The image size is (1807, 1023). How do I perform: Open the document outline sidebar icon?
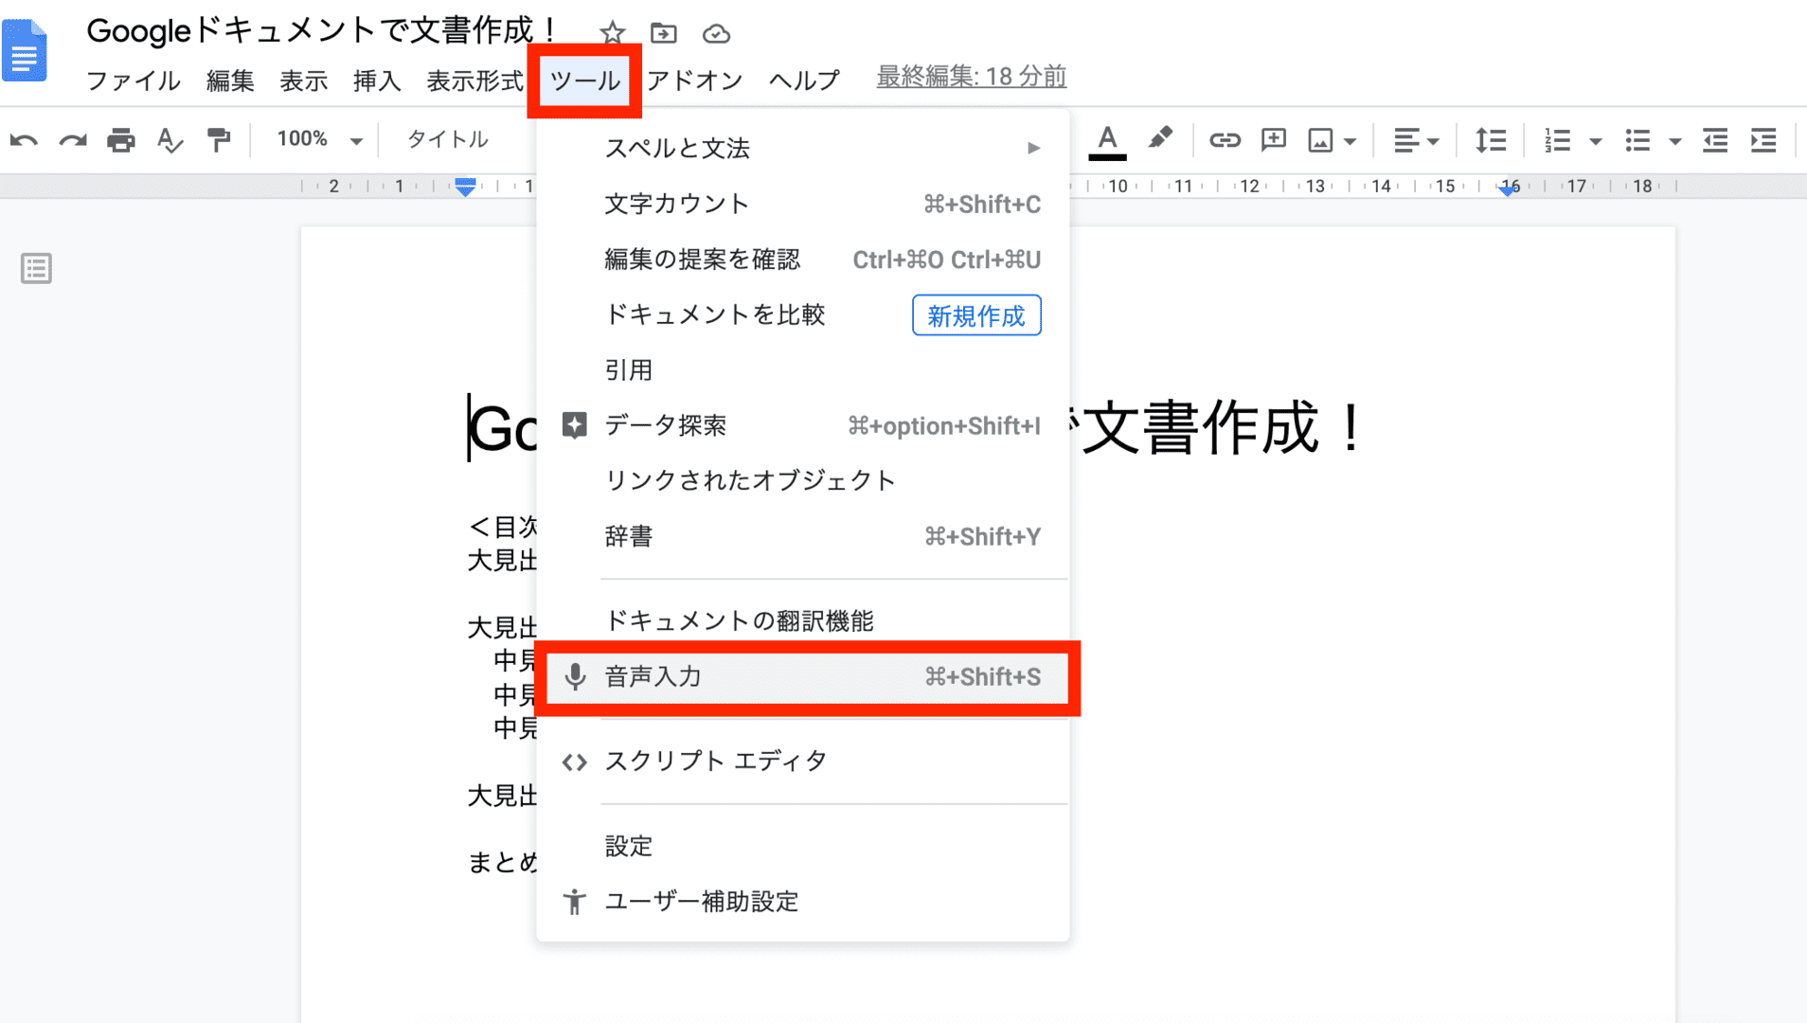pos(36,269)
